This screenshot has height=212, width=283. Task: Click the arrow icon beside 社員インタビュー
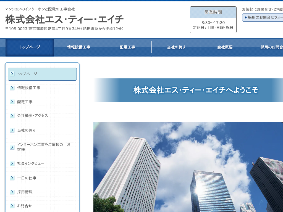pyautogui.click(x=12, y=163)
